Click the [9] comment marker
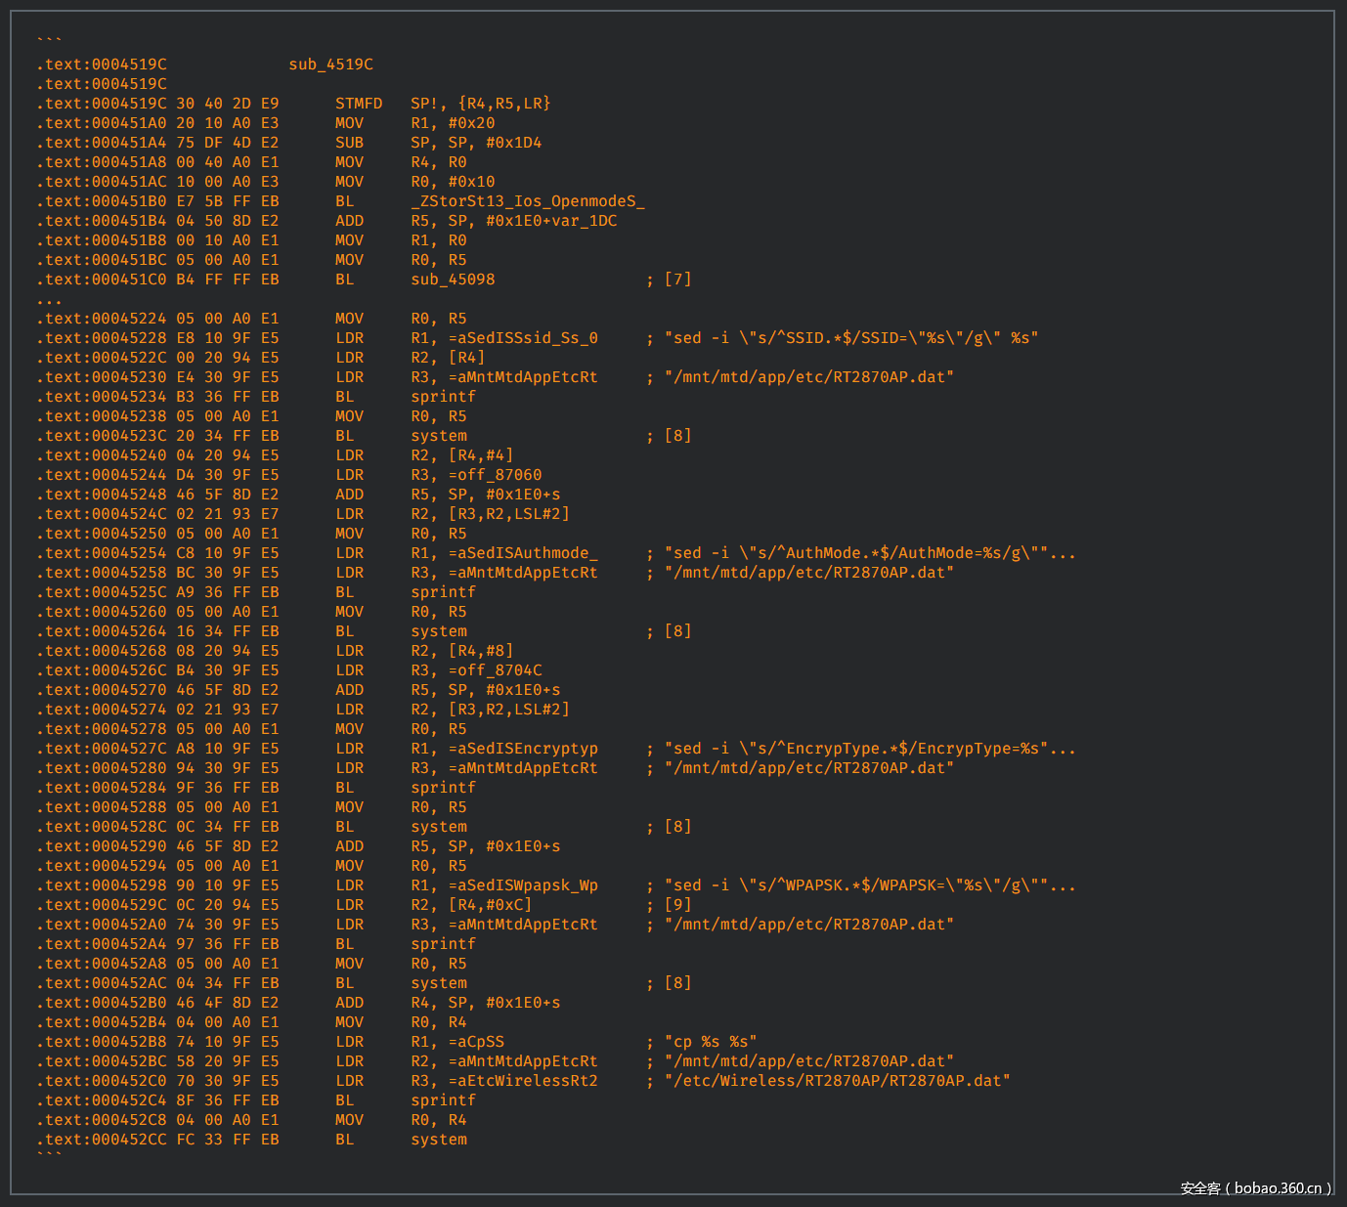This screenshot has height=1207, width=1347. (x=677, y=905)
